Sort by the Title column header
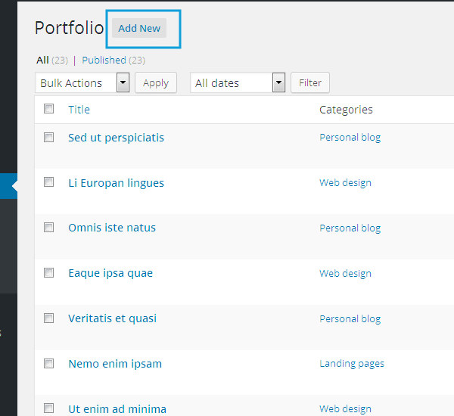The image size is (454, 416). click(x=79, y=110)
